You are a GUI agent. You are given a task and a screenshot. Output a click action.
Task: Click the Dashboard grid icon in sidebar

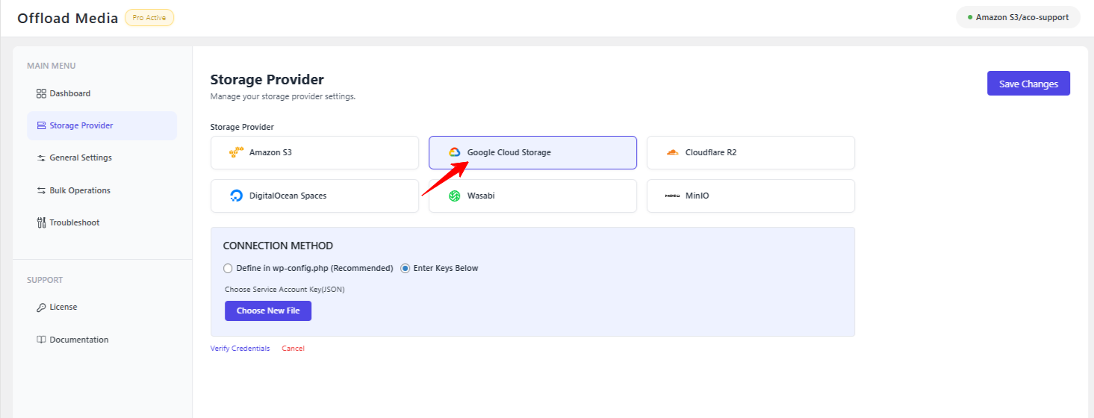click(41, 93)
